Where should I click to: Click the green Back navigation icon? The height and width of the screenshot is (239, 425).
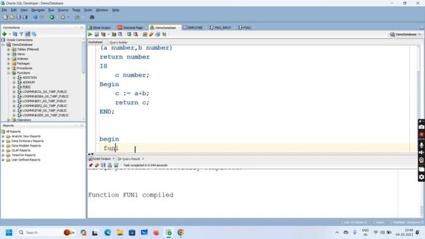pos(52,17)
